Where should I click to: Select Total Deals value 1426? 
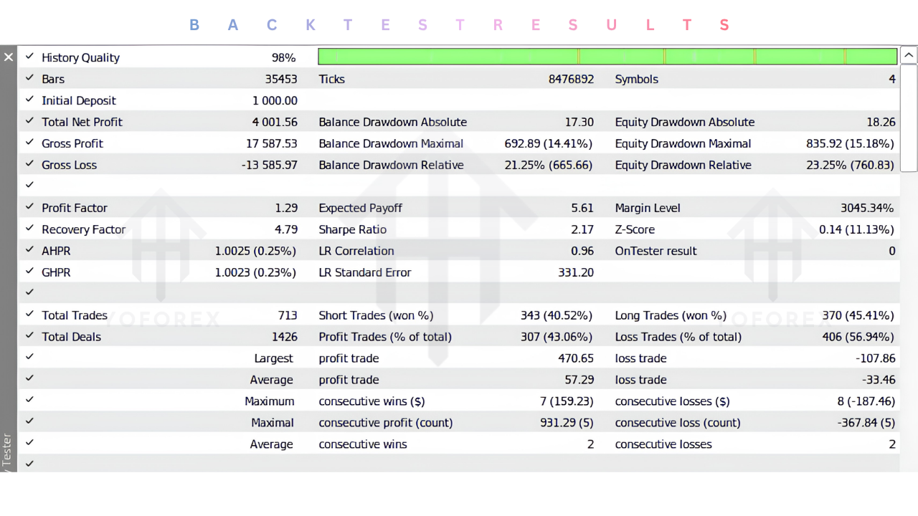[285, 337]
